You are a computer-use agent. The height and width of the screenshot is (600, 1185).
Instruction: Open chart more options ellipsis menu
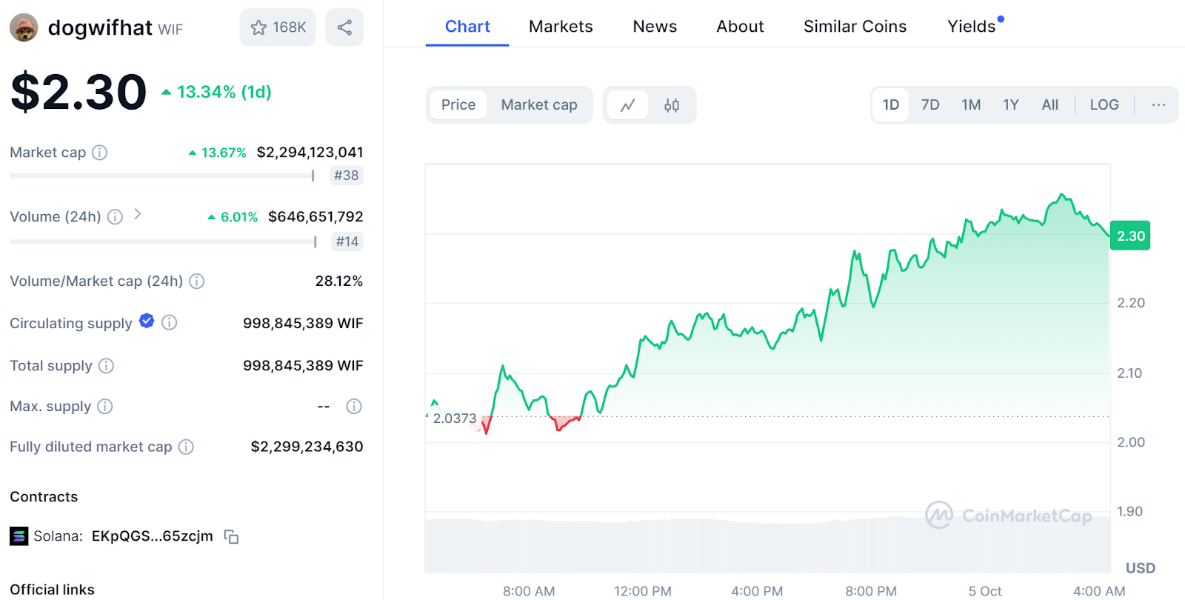[x=1158, y=105]
